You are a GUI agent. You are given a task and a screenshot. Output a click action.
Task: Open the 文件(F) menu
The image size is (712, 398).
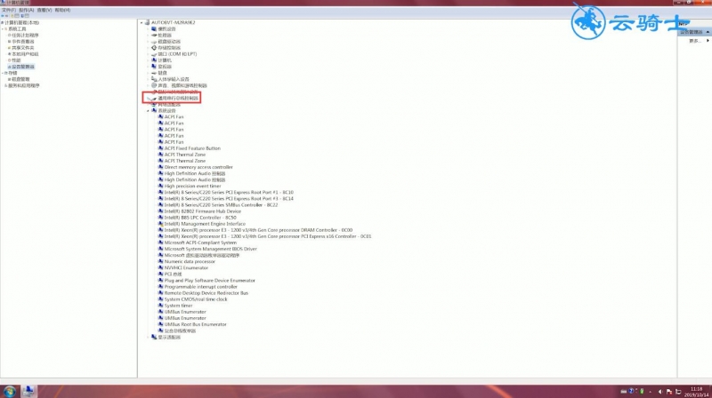[9, 10]
